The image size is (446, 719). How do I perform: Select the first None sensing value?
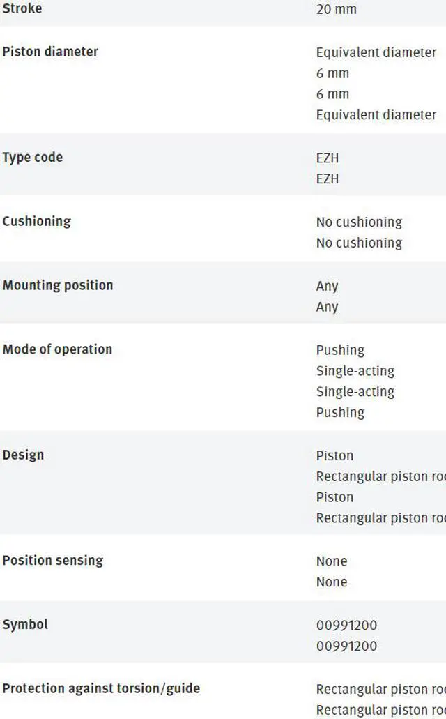pos(332,561)
